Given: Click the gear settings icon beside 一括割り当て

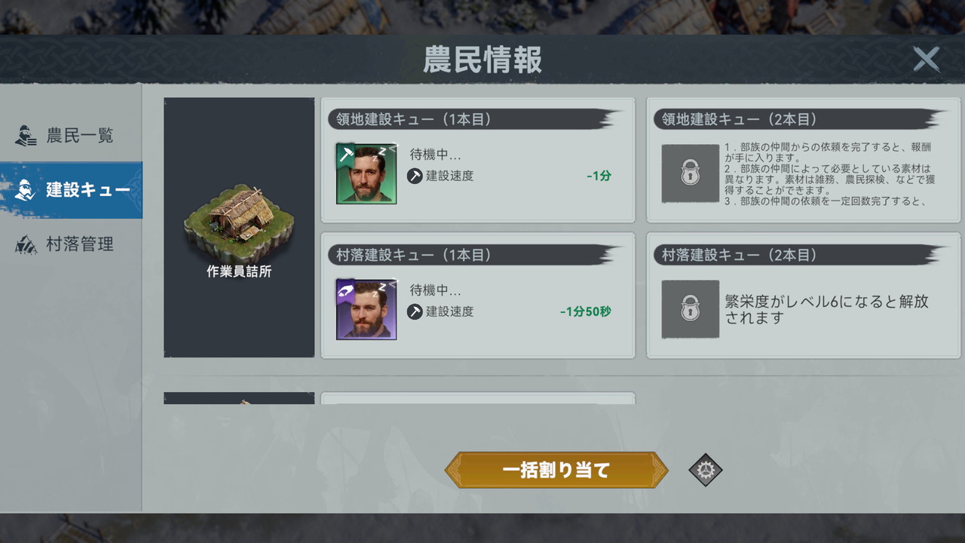Looking at the screenshot, I should coord(706,470).
